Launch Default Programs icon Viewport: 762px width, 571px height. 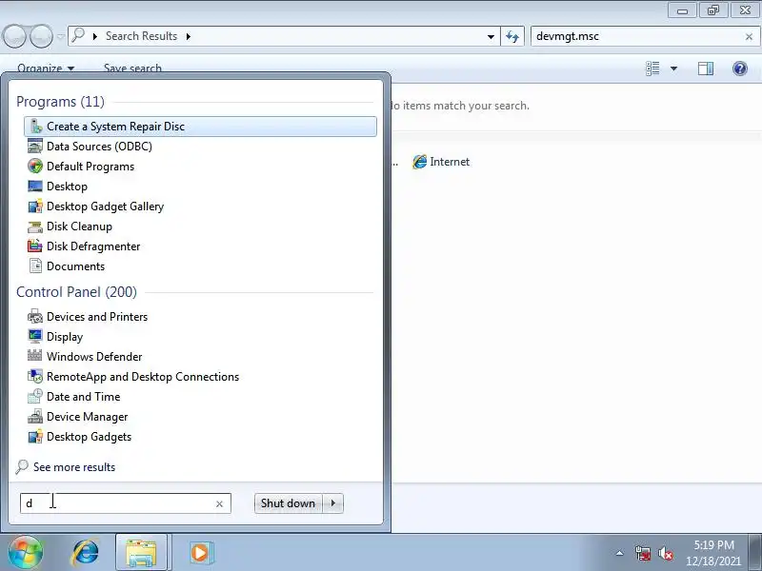pos(35,166)
